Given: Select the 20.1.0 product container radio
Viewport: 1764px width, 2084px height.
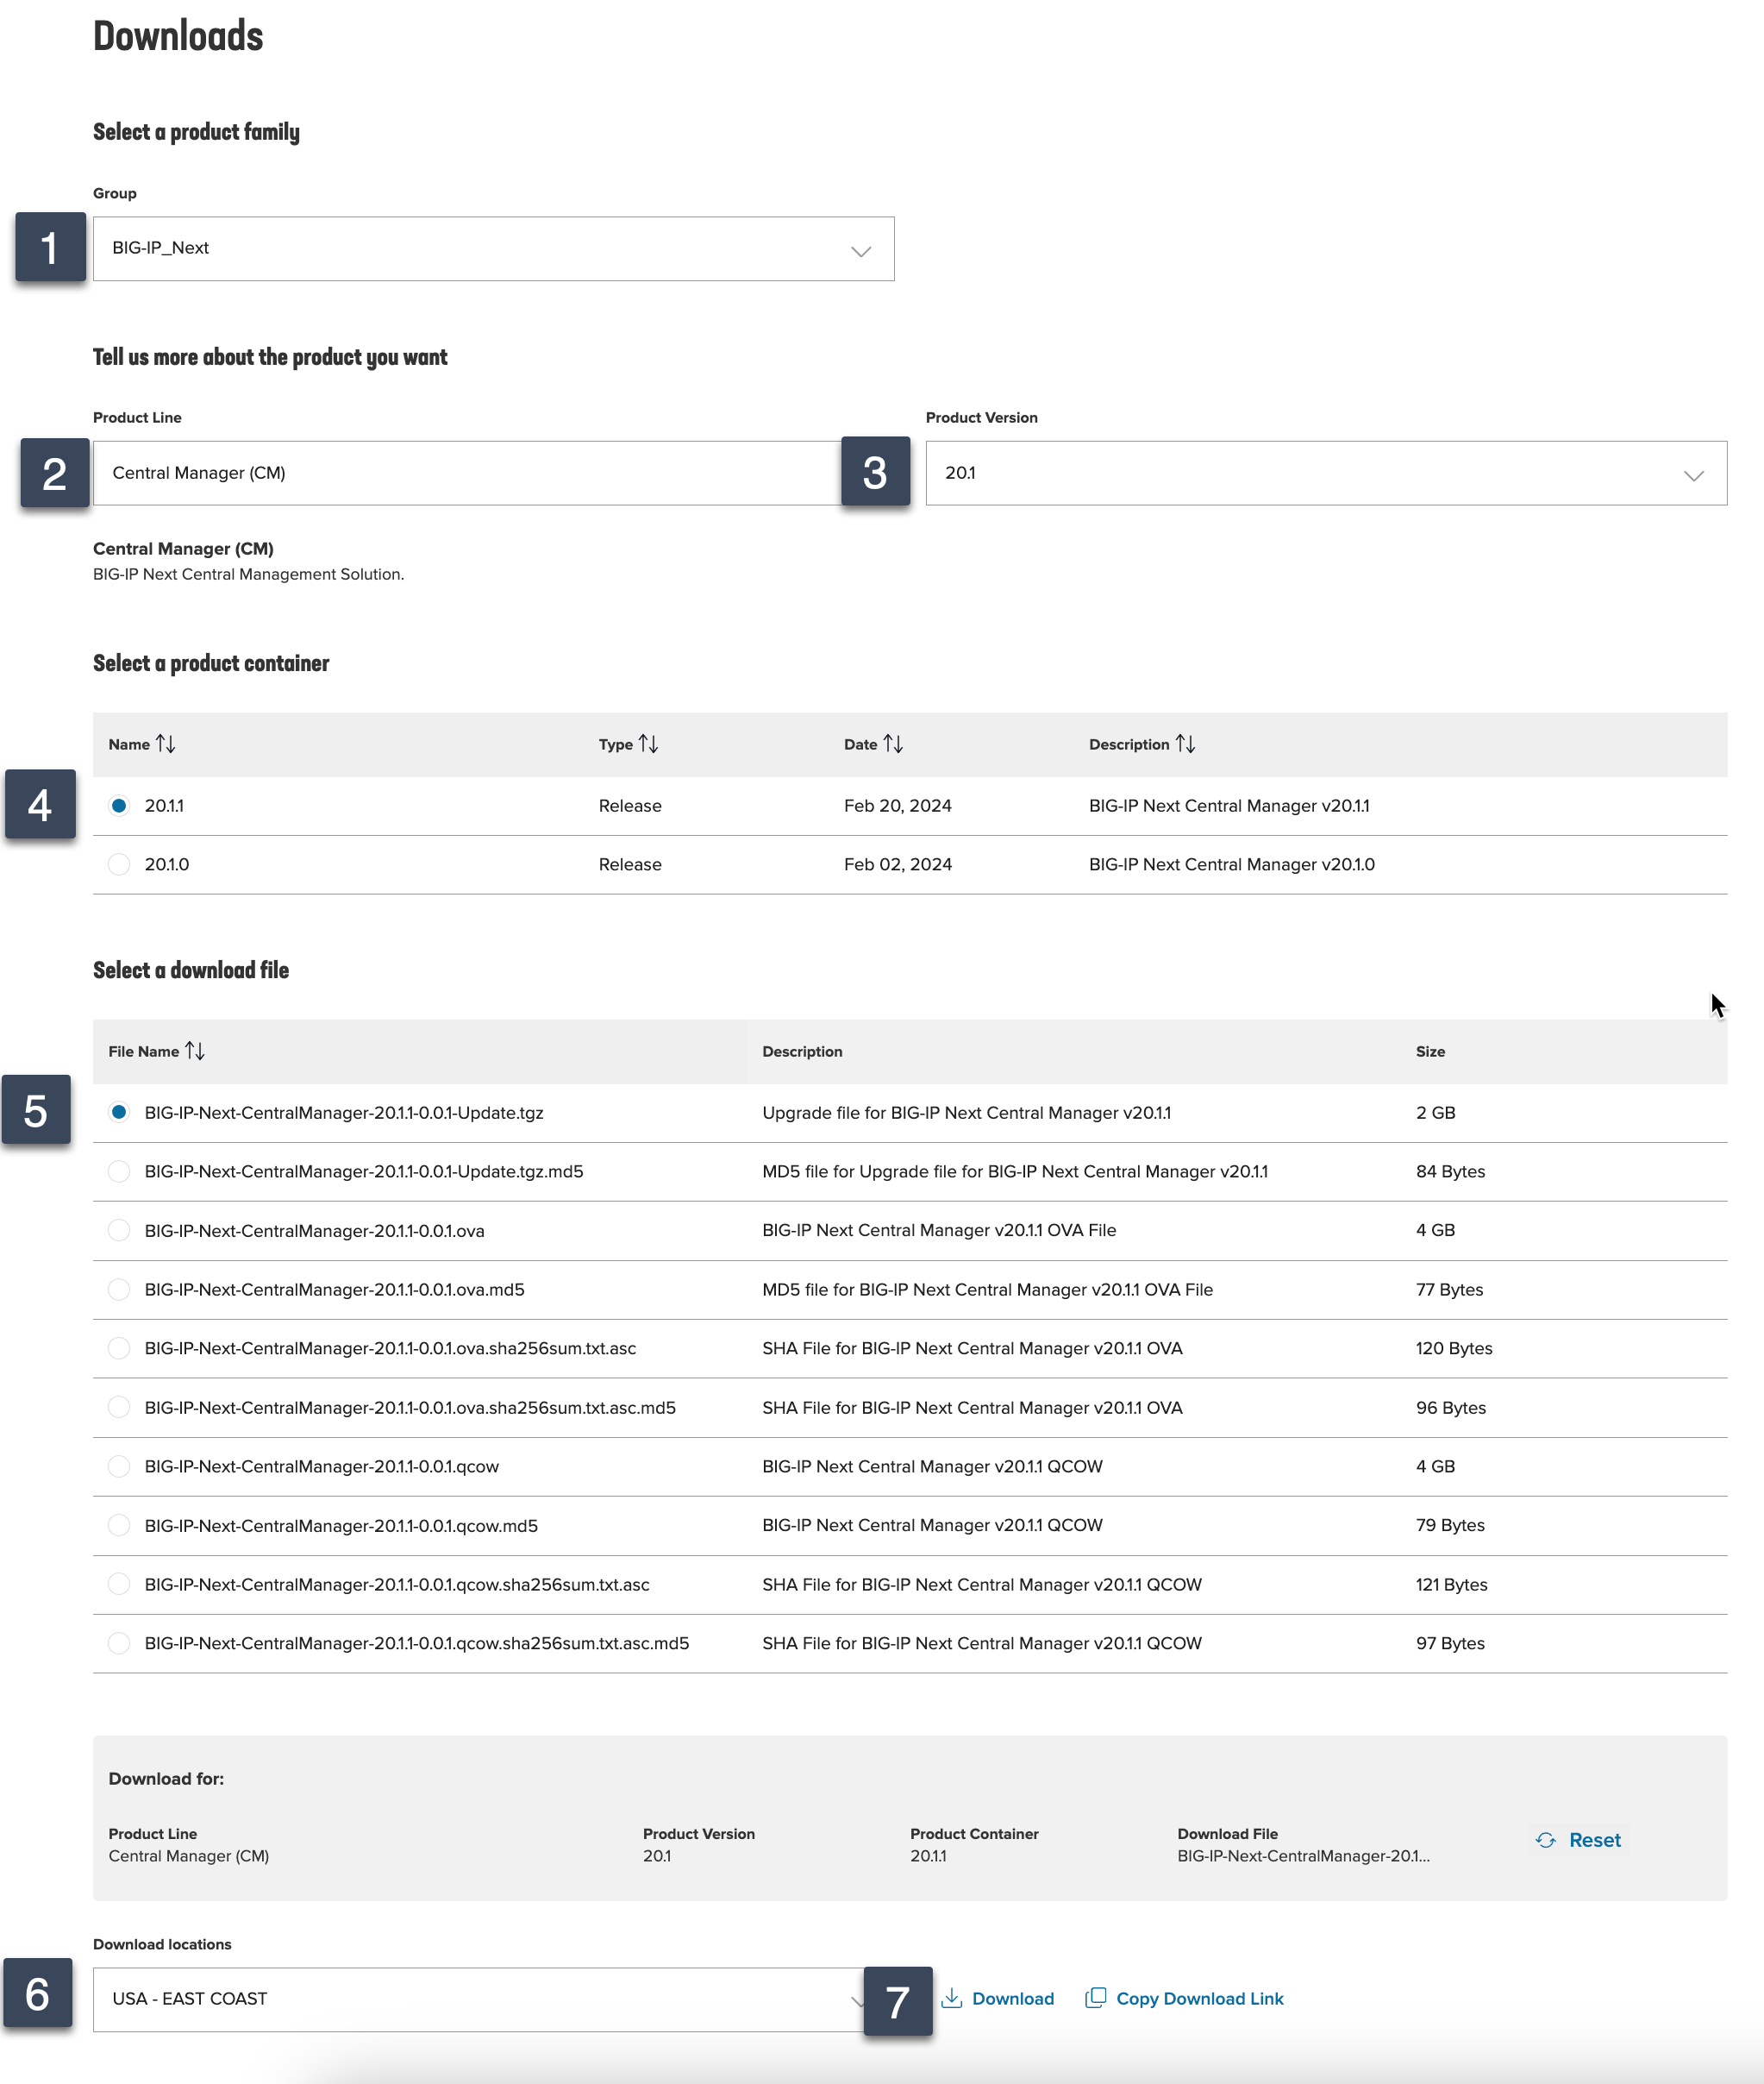Looking at the screenshot, I should [119, 864].
